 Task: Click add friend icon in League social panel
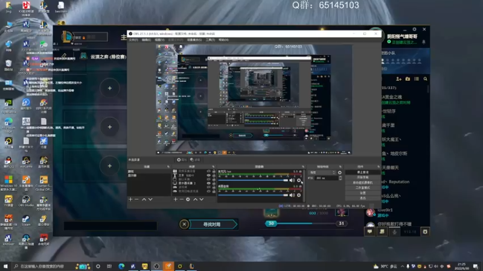click(x=398, y=79)
